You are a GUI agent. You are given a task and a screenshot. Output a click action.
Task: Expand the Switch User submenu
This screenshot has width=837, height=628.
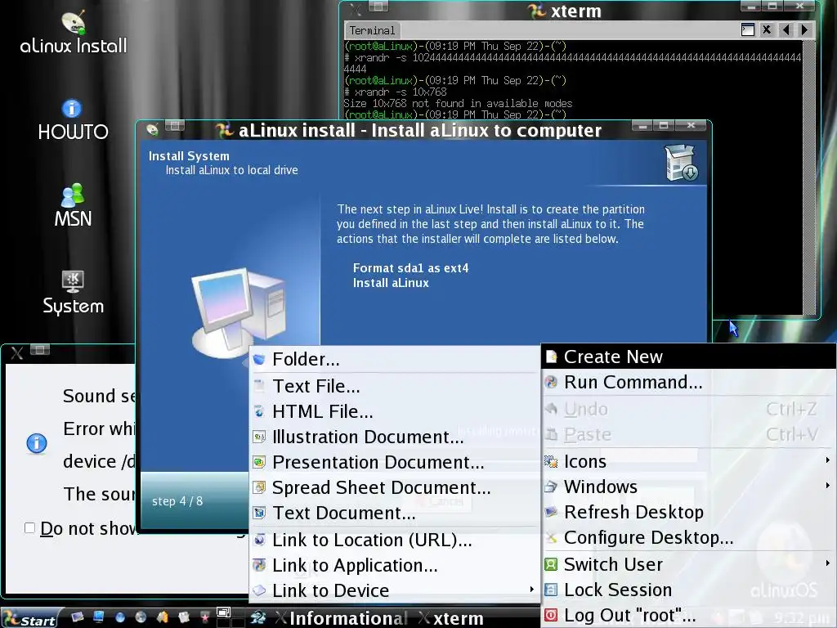click(x=688, y=564)
